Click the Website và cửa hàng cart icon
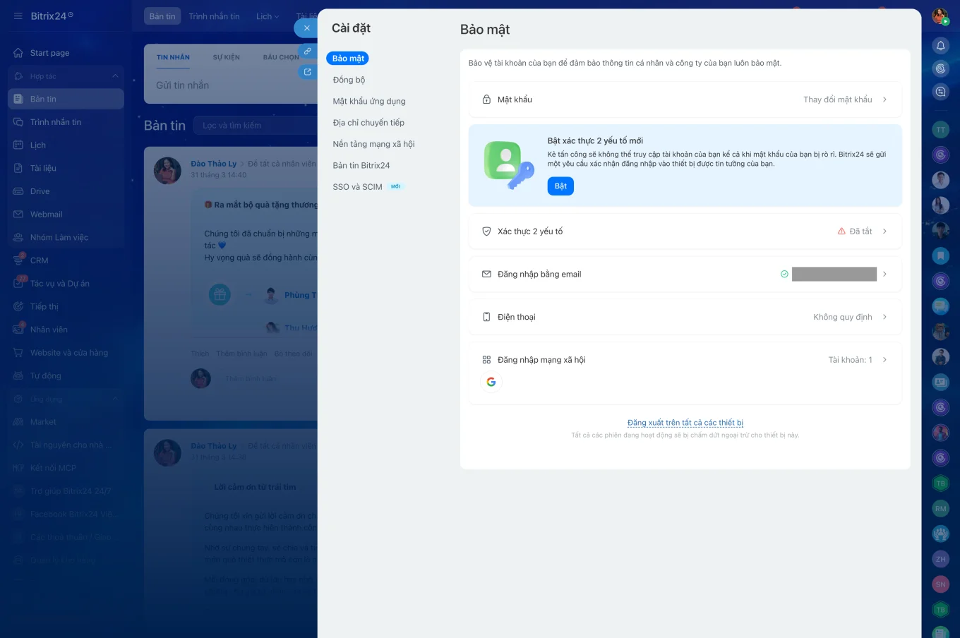Viewport: 960px width, 638px height. pos(18,353)
